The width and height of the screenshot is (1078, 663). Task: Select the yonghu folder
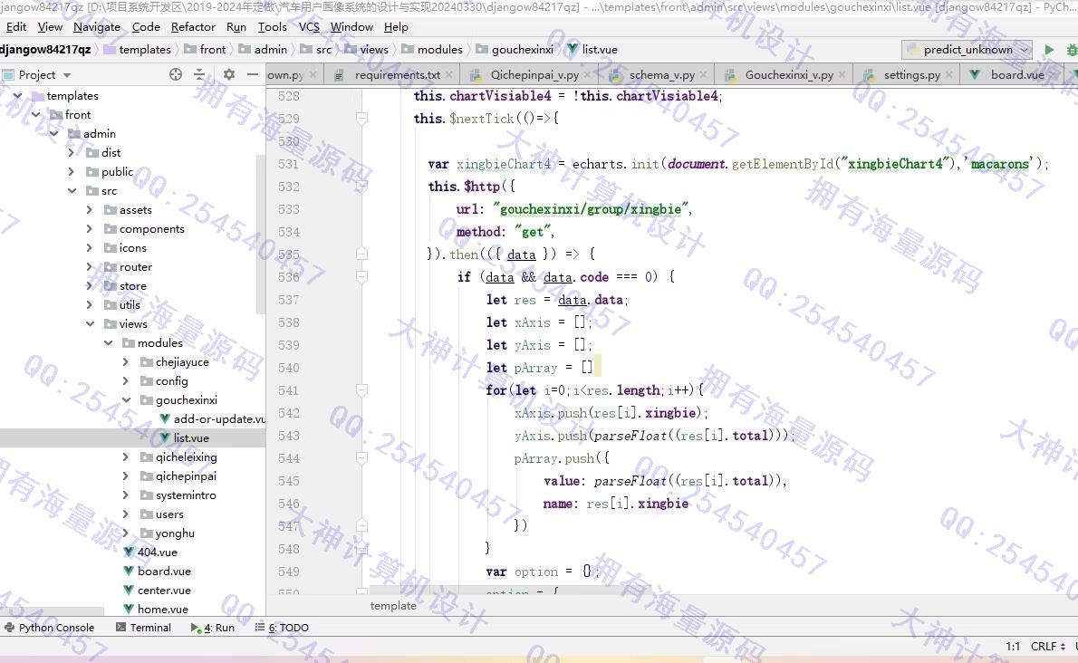168,533
